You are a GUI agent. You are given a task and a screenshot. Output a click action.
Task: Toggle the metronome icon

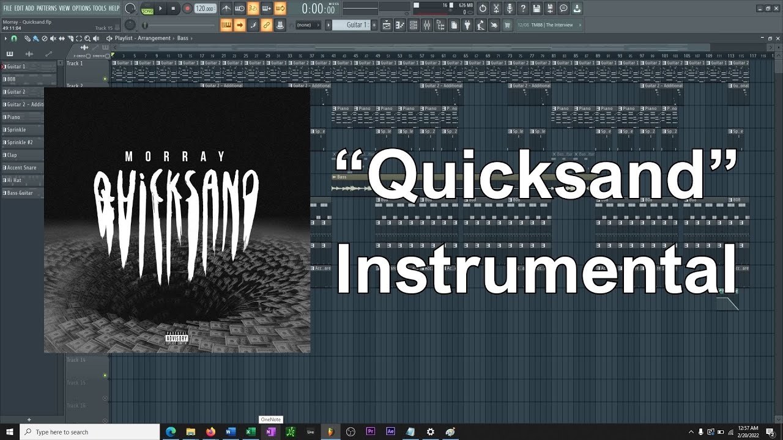tap(226, 9)
